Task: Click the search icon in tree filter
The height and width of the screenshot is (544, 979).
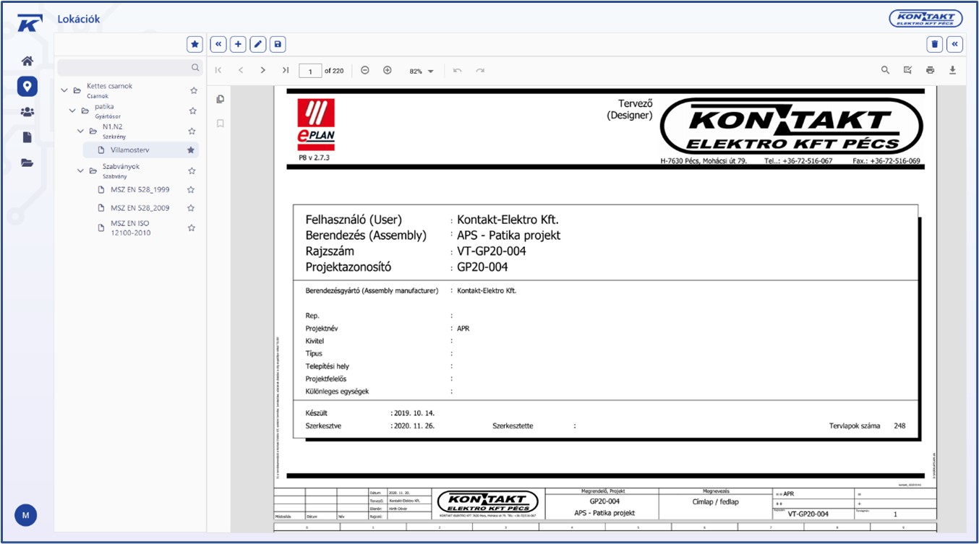Action: coord(194,67)
